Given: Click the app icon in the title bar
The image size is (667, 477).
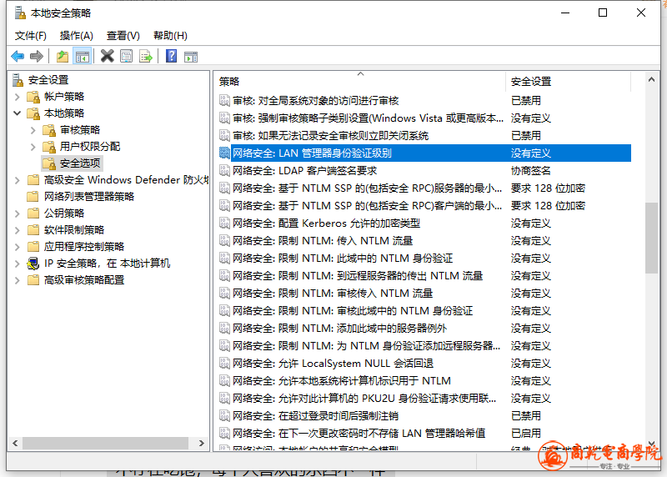Looking at the screenshot, I should pyautogui.click(x=20, y=13).
